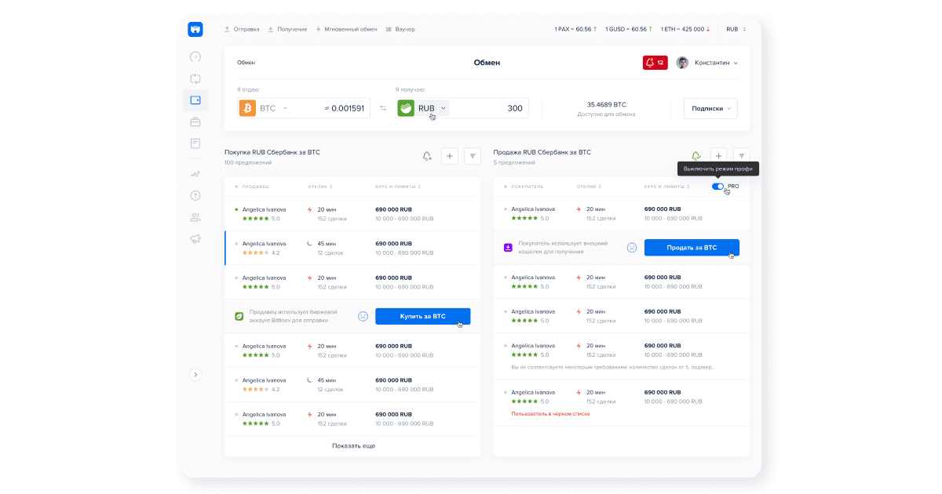Click the swap arrows between BTC and RUB
This screenshot has width=942, height=494.
click(x=384, y=107)
